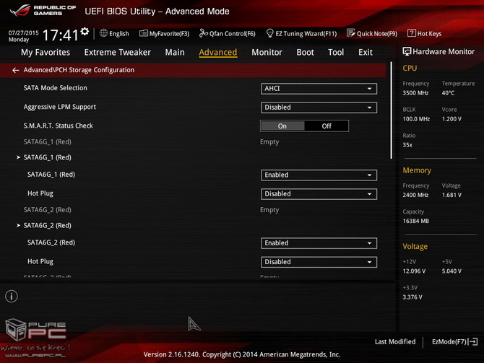Select the Advanced tab
This screenshot has height=363, width=484.
click(x=218, y=52)
